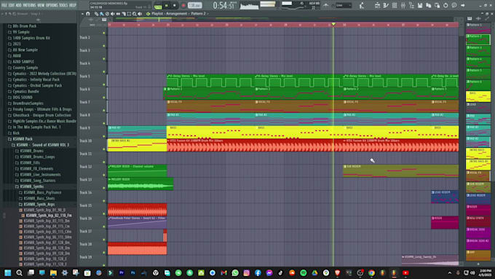Screen dimensions: 495x279
Task: Open the PATTERNS menu
Action: pos(29,5)
